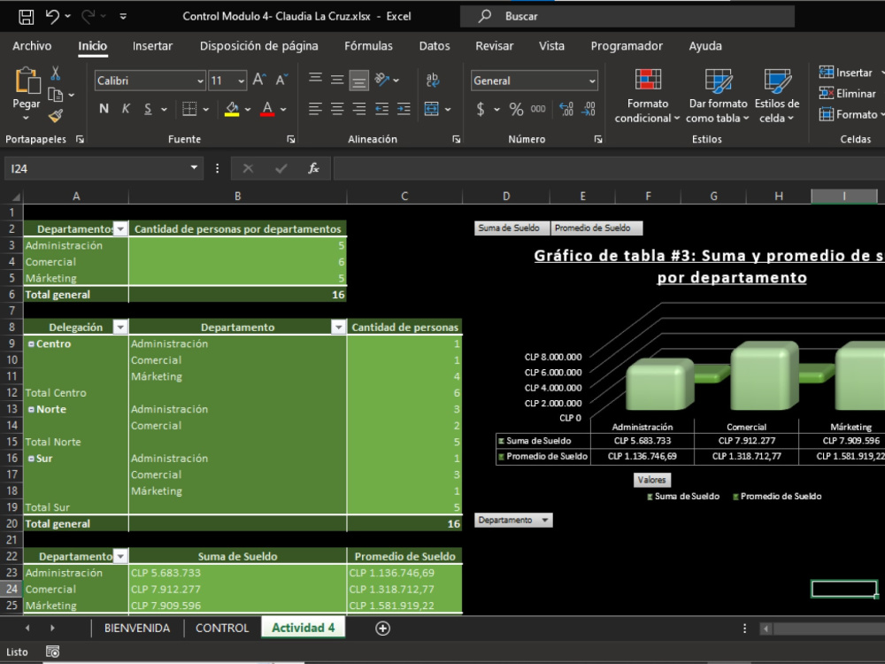Switch to the Datos tab
The height and width of the screenshot is (664, 885).
click(434, 46)
